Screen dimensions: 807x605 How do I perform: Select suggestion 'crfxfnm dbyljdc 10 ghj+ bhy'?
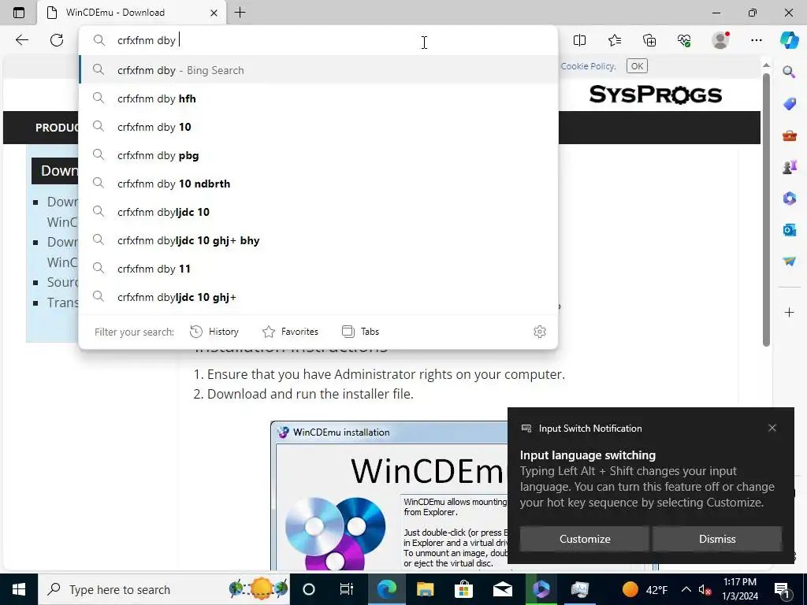point(318,239)
